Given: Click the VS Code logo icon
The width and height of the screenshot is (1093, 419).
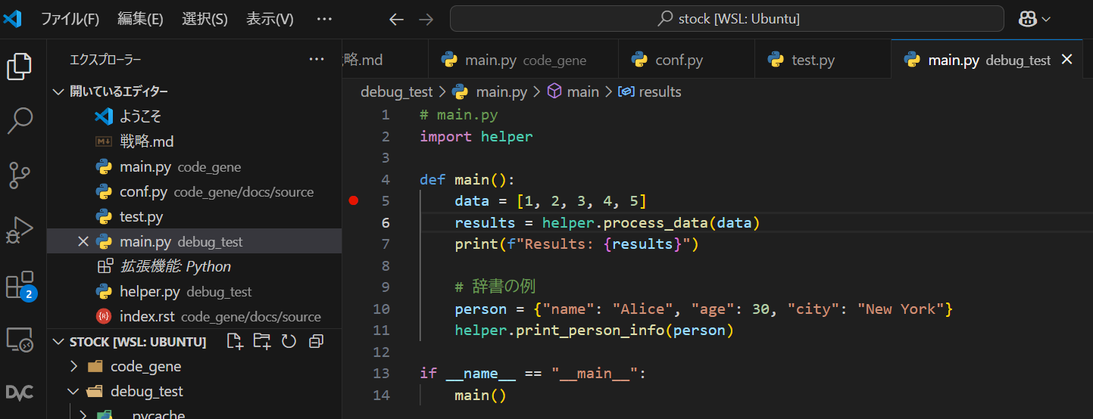Looking at the screenshot, I should 13,19.
